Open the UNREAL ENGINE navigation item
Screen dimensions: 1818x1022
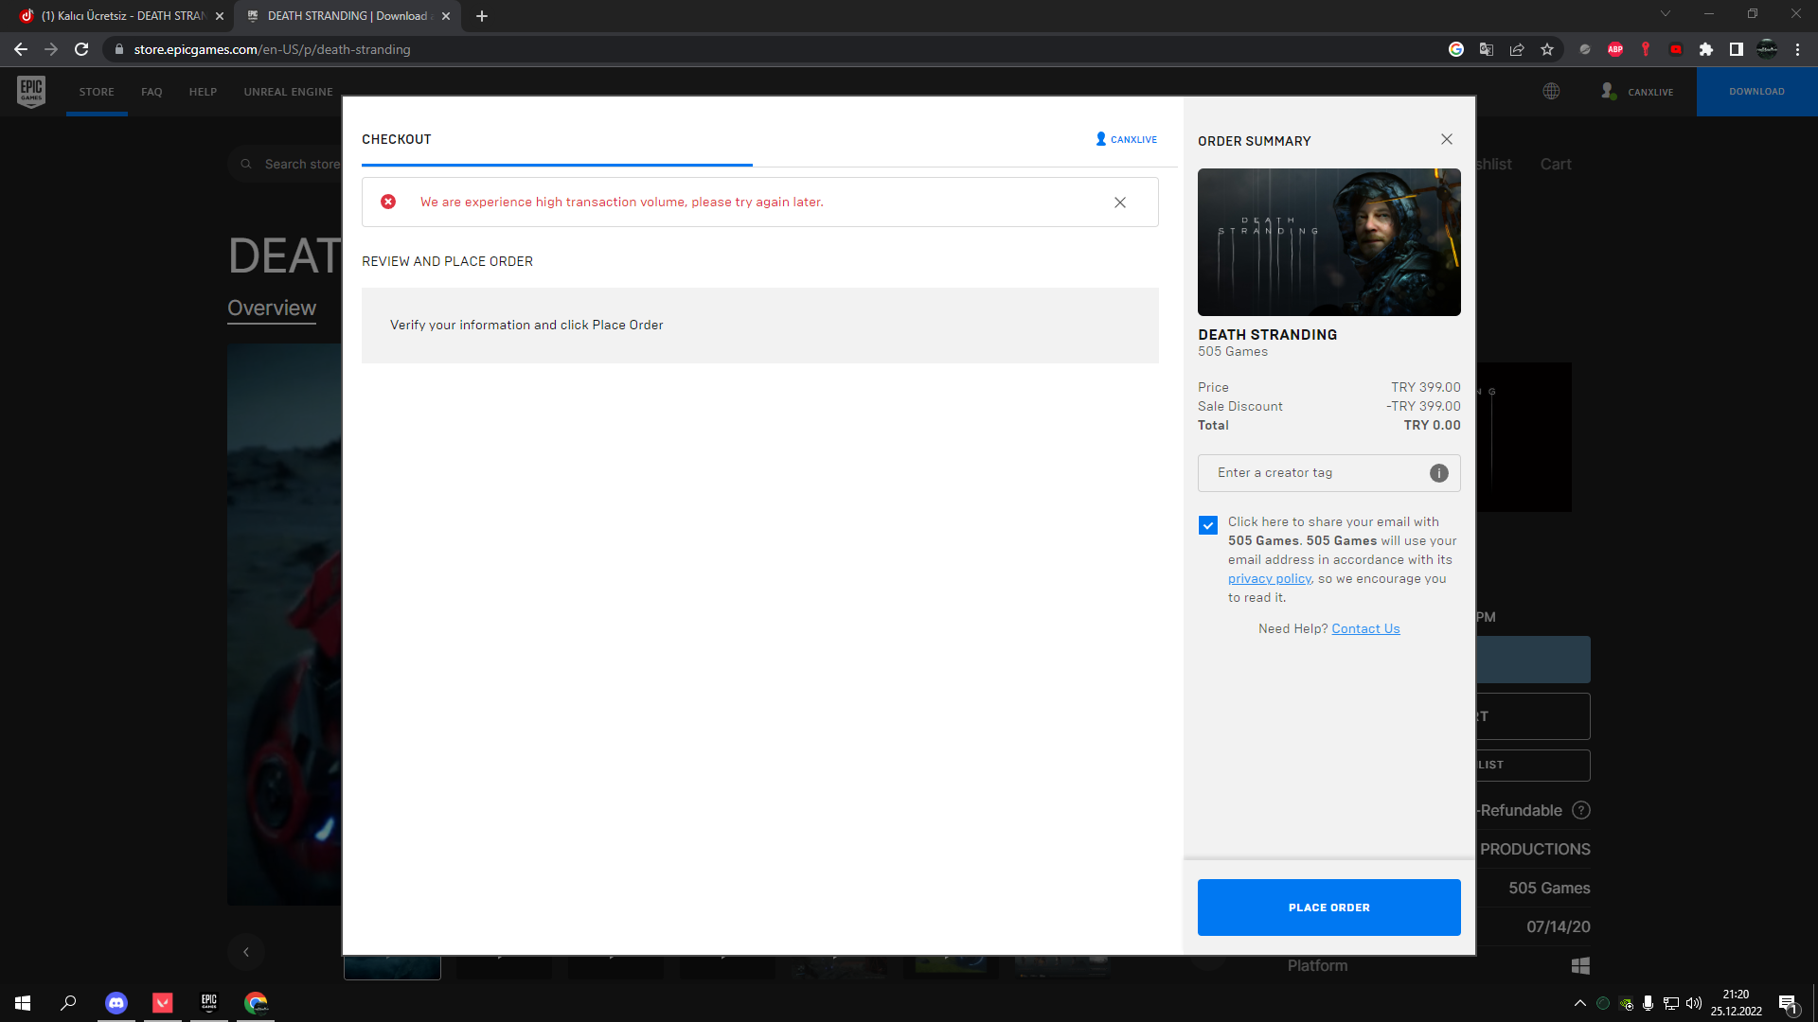[288, 92]
